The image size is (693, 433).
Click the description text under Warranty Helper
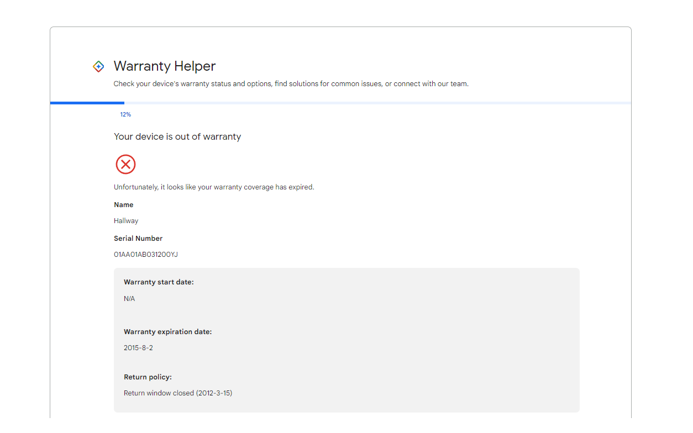tap(291, 84)
